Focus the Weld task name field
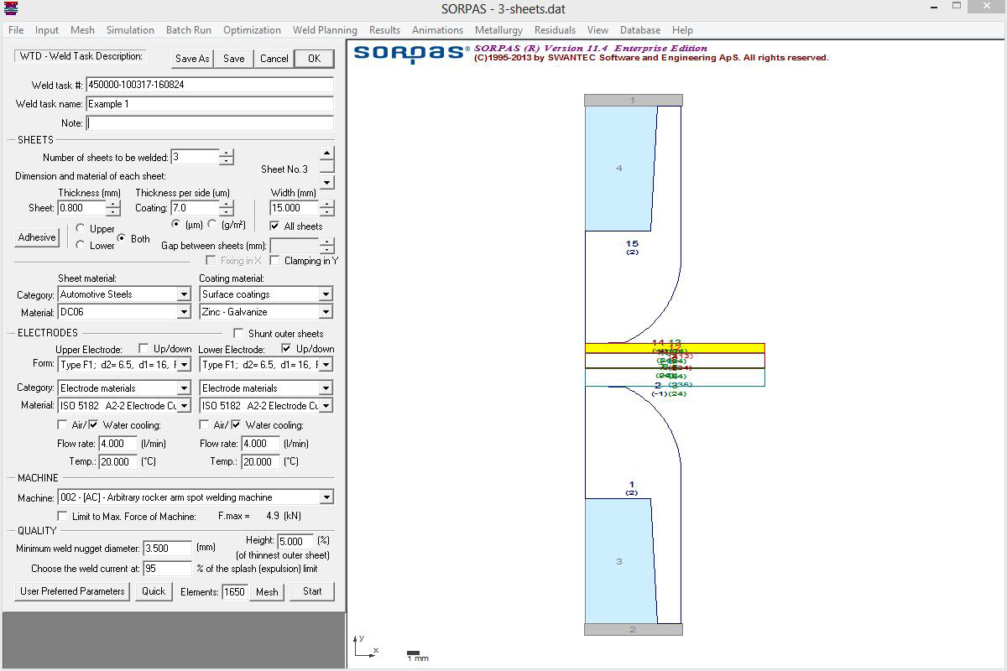The image size is (1007, 671). pyautogui.click(x=210, y=104)
